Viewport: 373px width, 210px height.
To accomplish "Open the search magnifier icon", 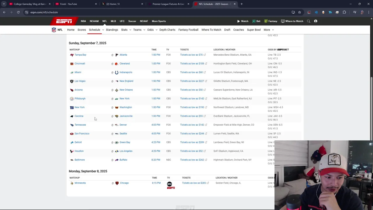I will pyautogui.click(x=309, y=21).
